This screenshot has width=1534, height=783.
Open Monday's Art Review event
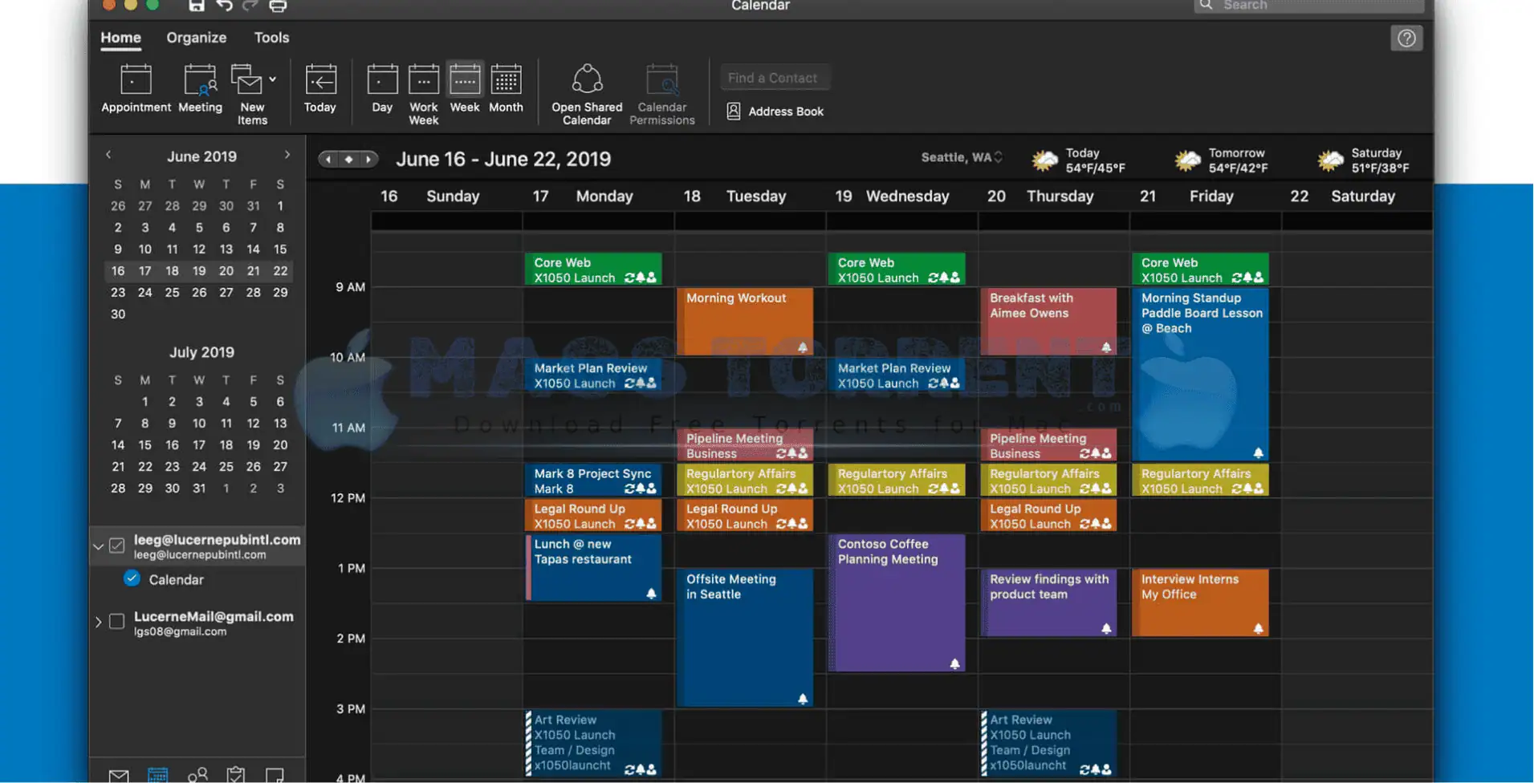[x=593, y=743]
